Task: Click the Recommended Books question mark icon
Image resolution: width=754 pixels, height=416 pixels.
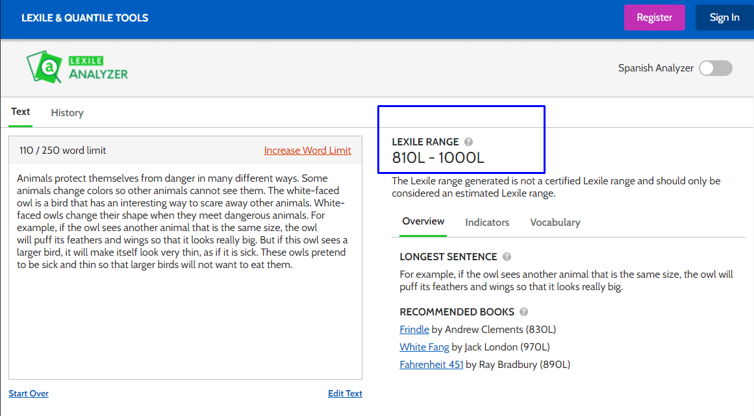Action: coord(524,312)
